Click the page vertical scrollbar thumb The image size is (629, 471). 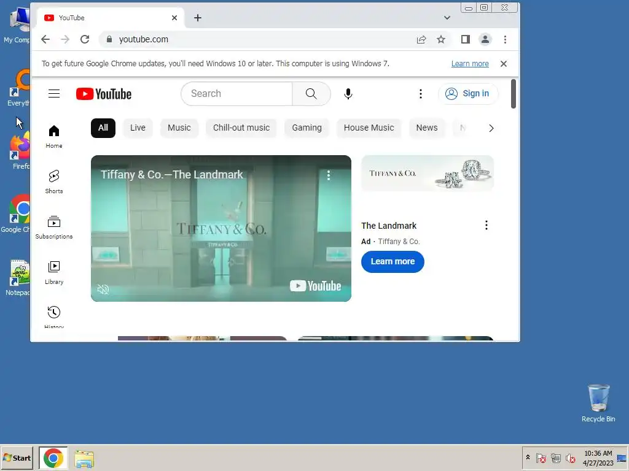coord(514,94)
